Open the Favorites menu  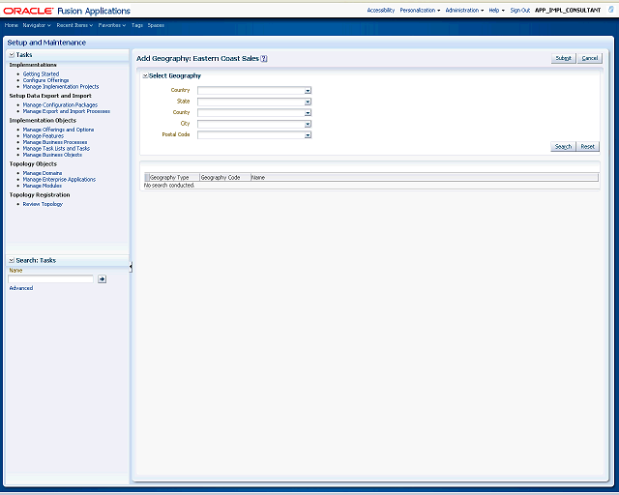coord(112,25)
